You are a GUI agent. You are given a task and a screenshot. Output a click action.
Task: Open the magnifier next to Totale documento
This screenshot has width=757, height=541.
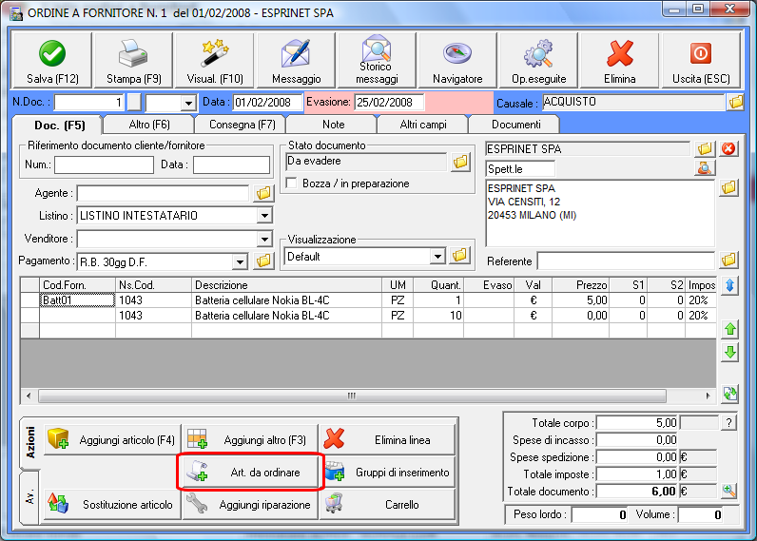click(x=729, y=492)
